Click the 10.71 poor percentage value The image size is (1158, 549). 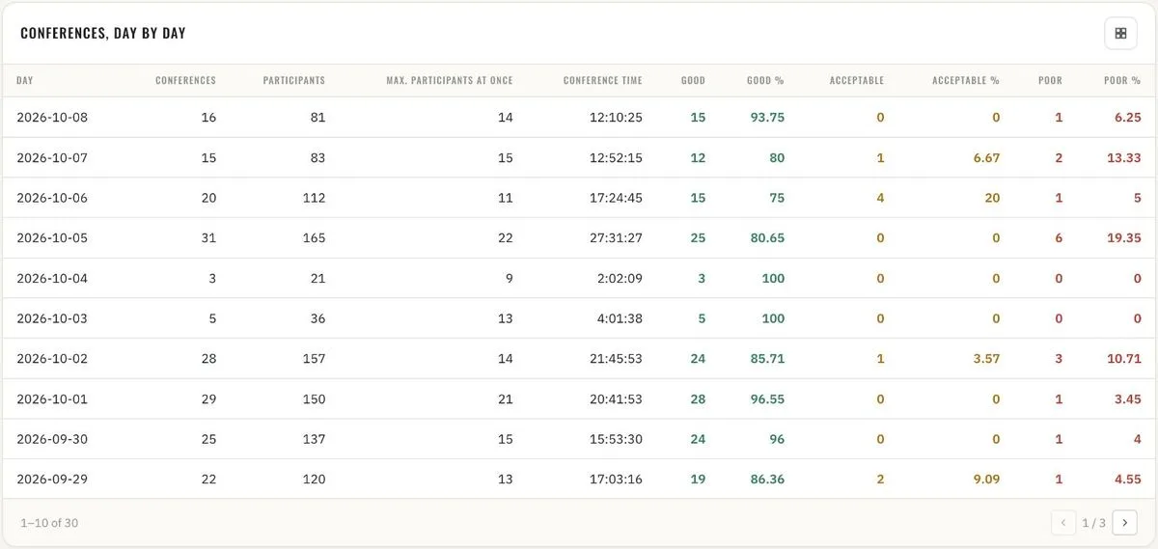1123,359
